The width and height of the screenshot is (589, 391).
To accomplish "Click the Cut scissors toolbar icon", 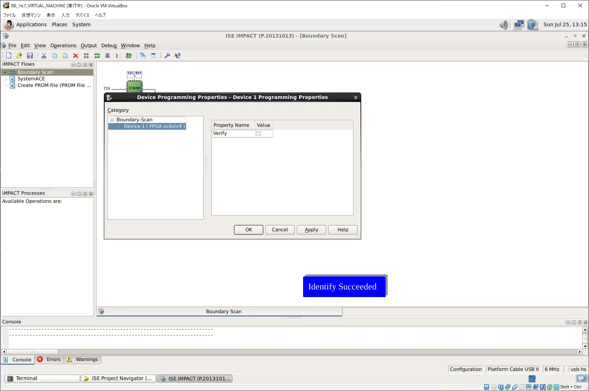I will (x=44, y=56).
